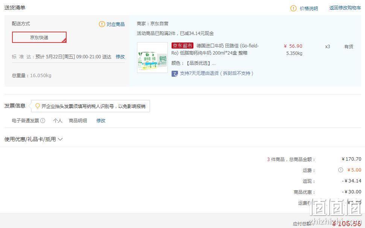Open the milk product thumbnail

tap(152, 58)
